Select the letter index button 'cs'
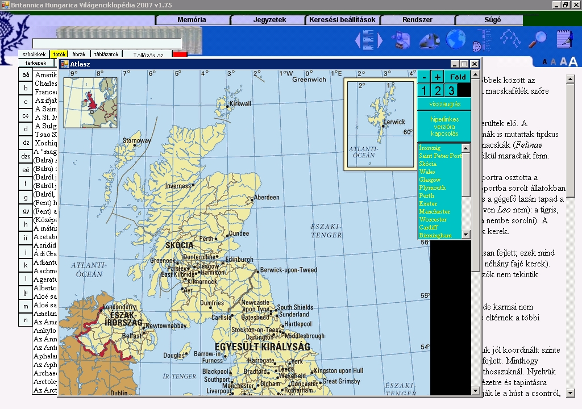The image size is (582, 409). pos(26,115)
